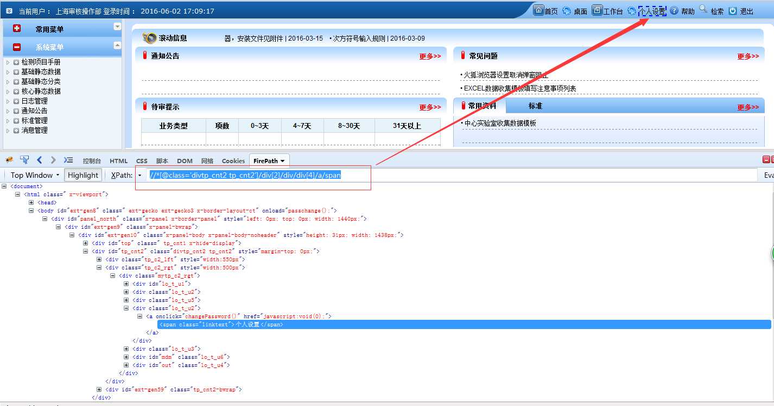This screenshot has height=406, width=774.
Task: Open the 次方符号输入规则 scrolling notice
Action: tap(379, 38)
